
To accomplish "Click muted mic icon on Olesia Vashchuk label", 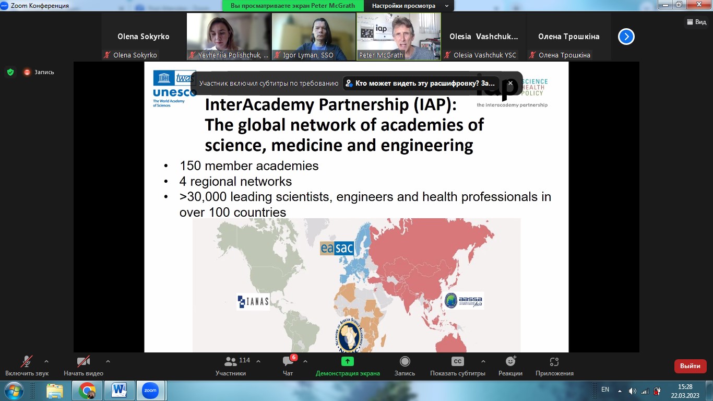I will click(448, 55).
